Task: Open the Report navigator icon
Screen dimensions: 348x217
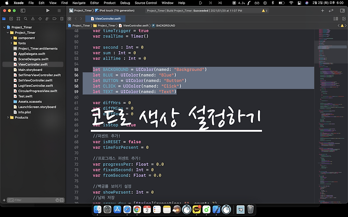Action: pos(62,19)
